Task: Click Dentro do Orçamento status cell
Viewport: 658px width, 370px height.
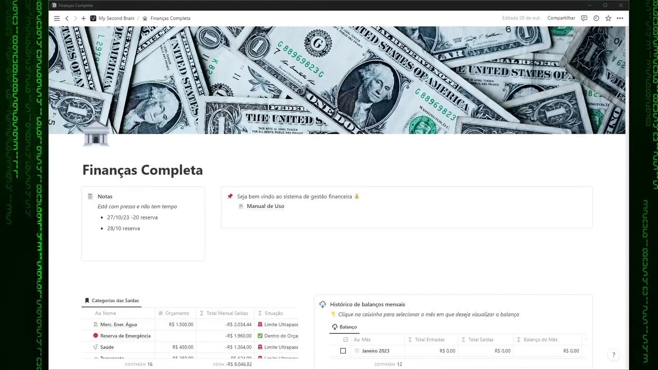Action: point(278,336)
